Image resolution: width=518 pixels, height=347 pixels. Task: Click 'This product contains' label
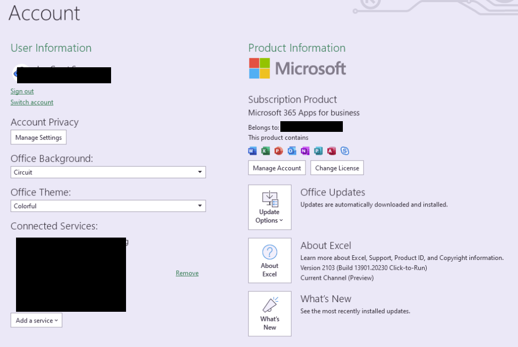coord(278,138)
